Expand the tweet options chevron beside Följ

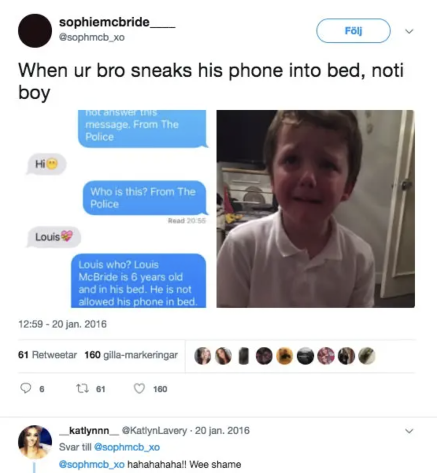(409, 31)
